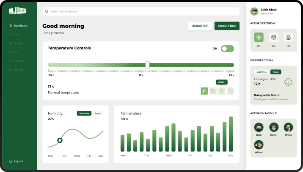Select Yesterday in the Humidity chart
This screenshot has height=172, width=303.
point(84,113)
